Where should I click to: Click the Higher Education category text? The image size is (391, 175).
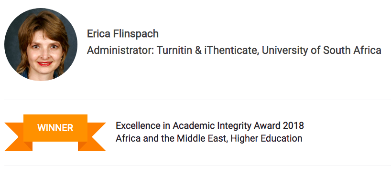coord(266,138)
